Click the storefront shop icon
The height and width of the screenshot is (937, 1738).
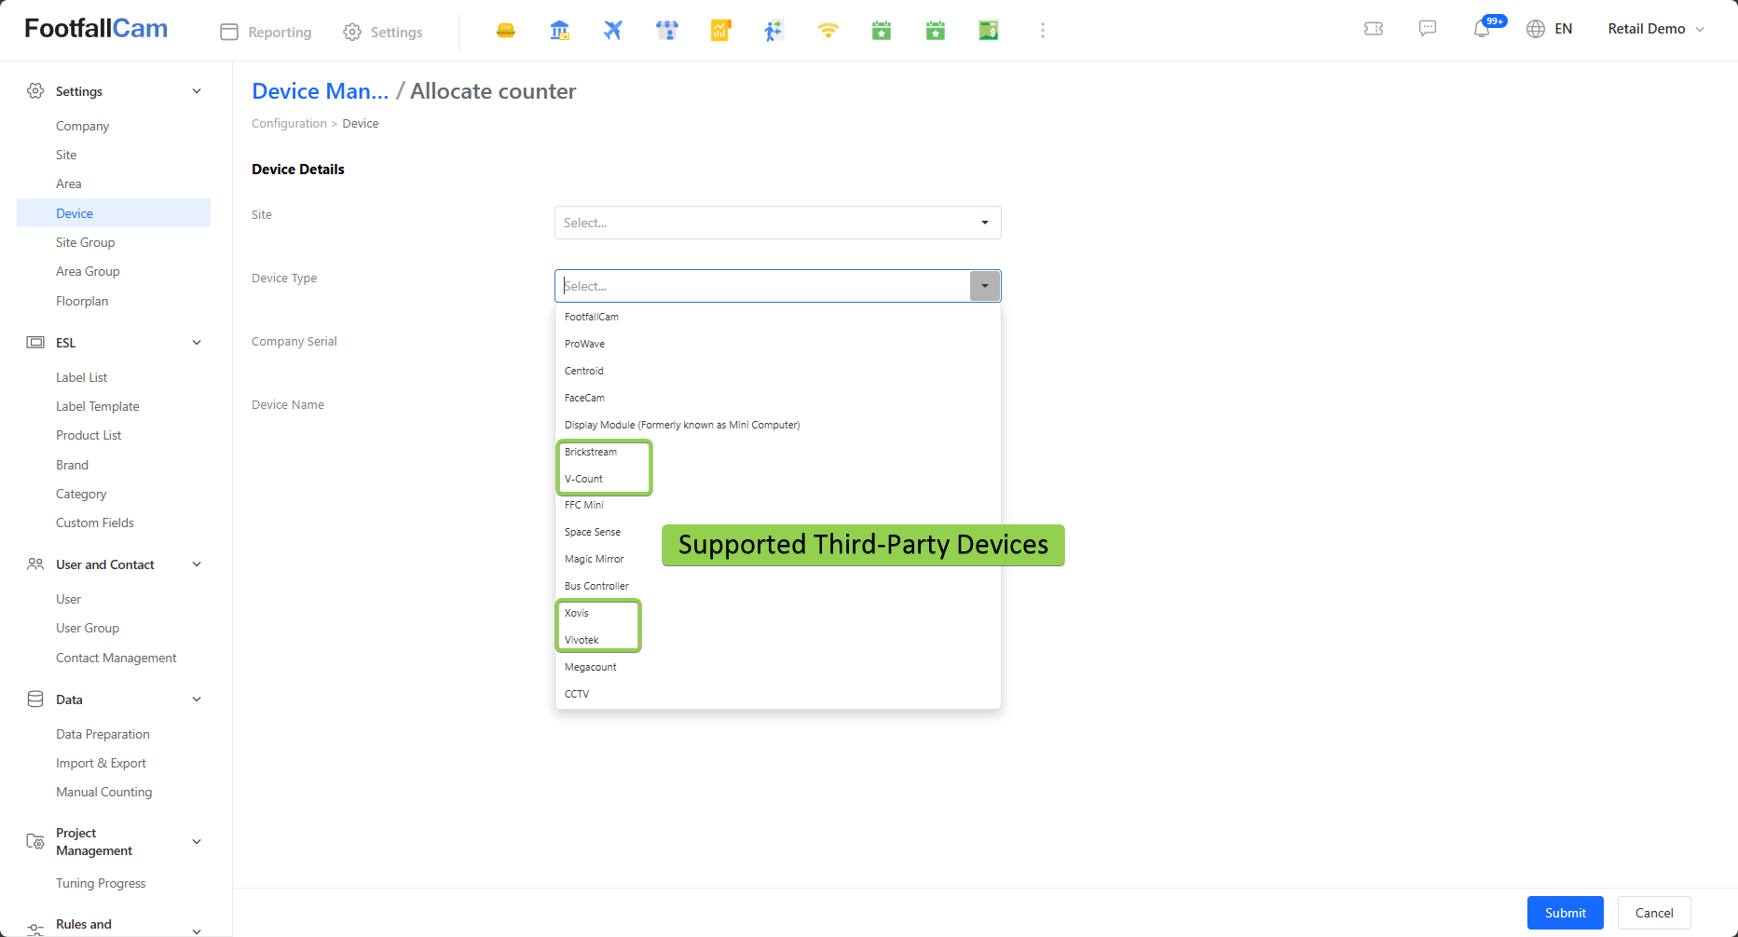(667, 31)
